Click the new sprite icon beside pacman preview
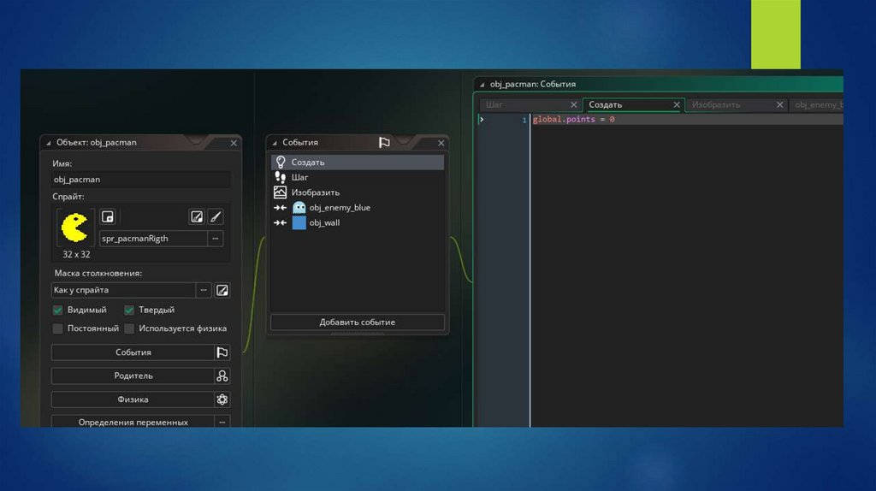This screenshot has height=491, width=876. 107,216
